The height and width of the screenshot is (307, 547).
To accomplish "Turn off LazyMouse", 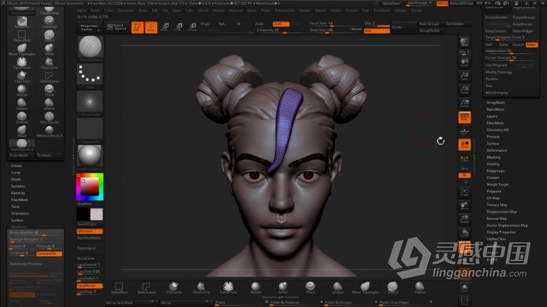I will pos(90,285).
